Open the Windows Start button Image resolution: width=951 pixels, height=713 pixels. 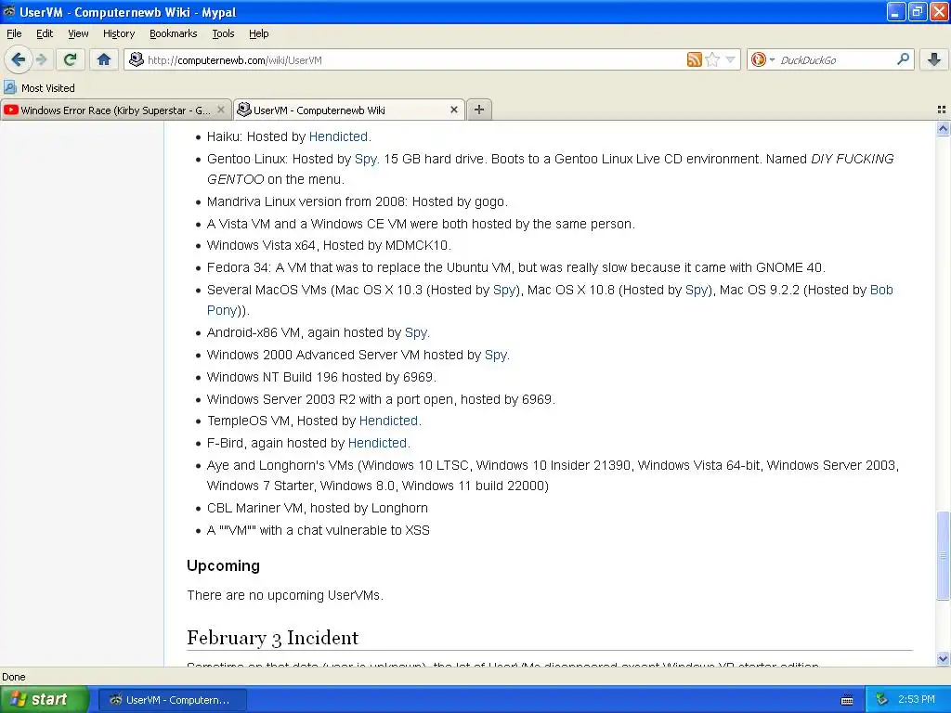click(x=44, y=700)
